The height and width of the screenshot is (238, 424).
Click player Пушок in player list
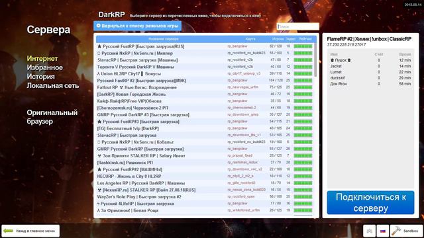click(341, 60)
